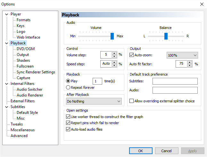
Task: Click the Volume slider thumb
Action: [112, 36]
